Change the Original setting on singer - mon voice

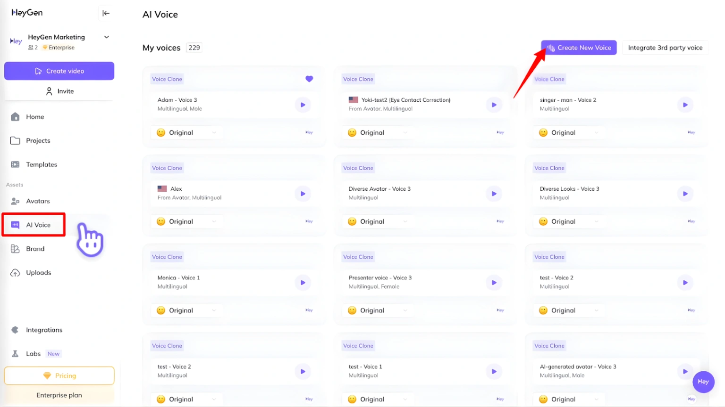click(568, 132)
